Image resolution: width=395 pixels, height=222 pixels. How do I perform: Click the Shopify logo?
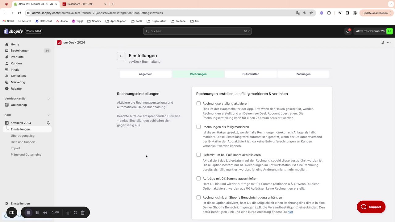click(13, 31)
